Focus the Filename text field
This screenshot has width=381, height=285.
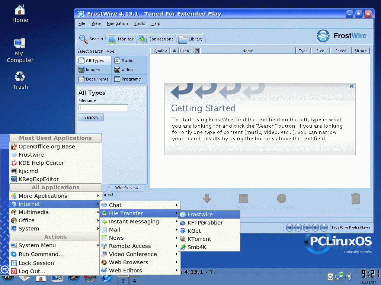click(x=103, y=108)
